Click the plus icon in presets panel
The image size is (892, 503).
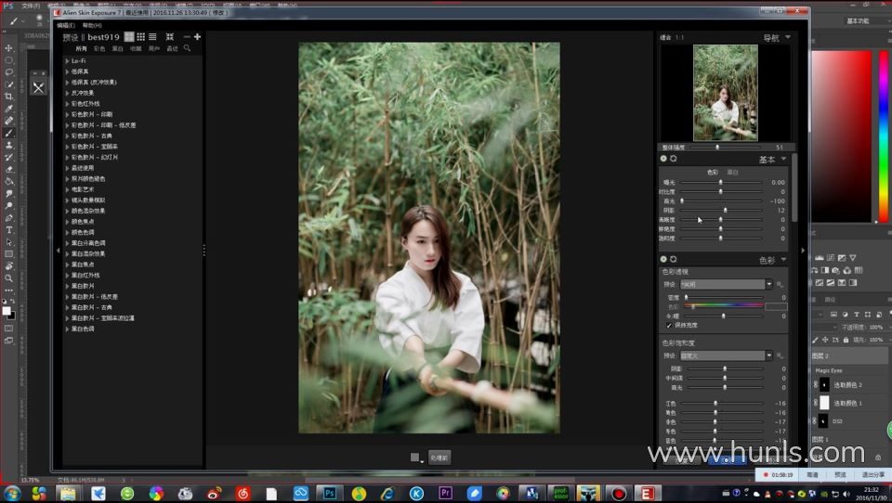[197, 37]
